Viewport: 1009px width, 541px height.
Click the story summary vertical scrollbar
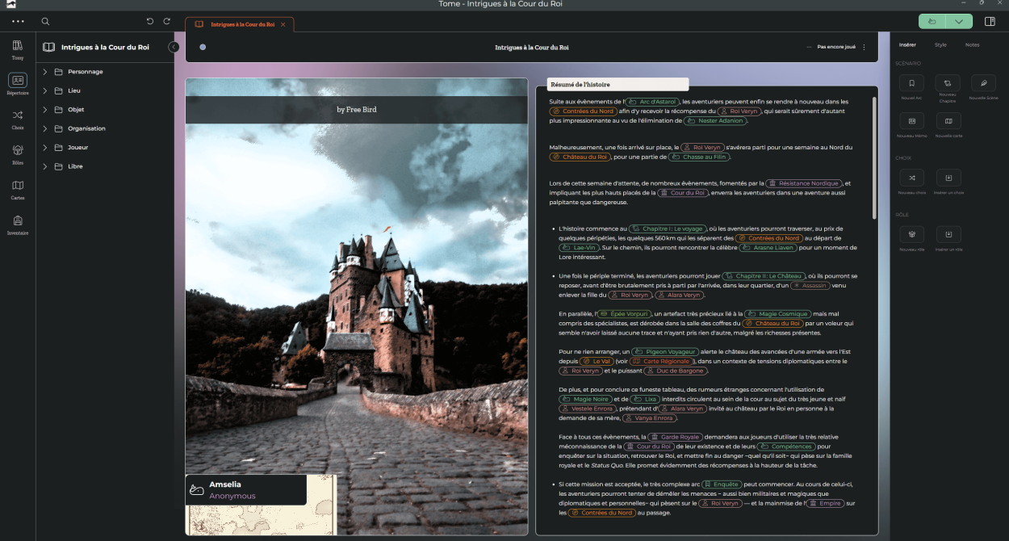(873, 157)
